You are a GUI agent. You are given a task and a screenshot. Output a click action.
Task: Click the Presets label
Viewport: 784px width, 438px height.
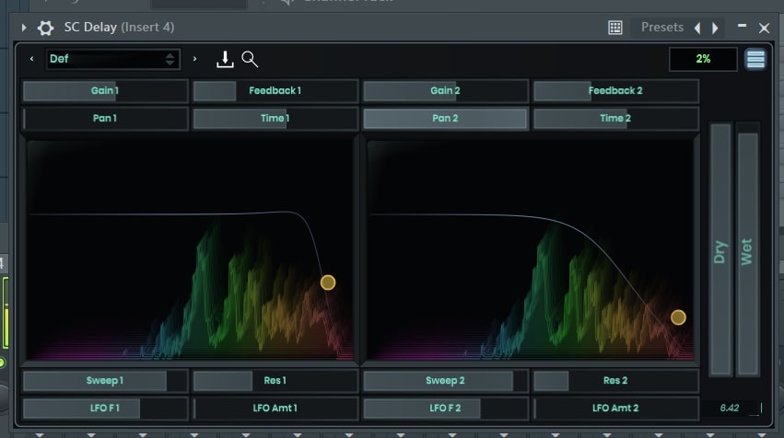point(662,27)
